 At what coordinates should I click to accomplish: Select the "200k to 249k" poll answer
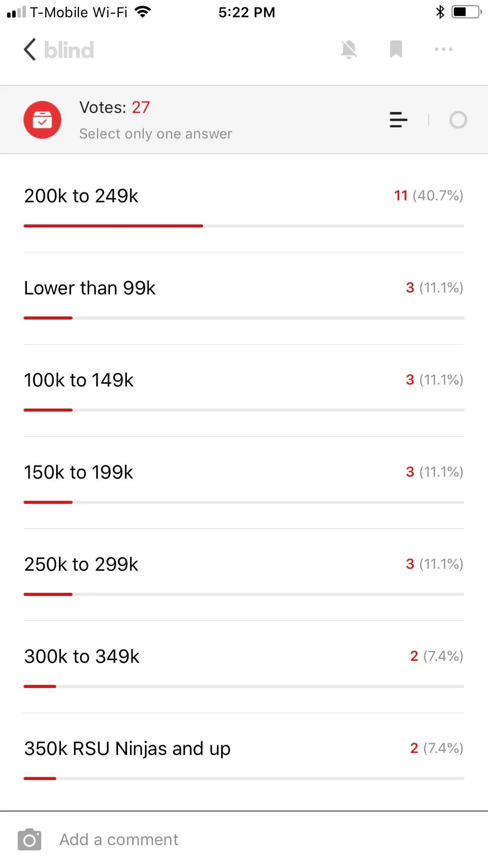[x=81, y=196]
